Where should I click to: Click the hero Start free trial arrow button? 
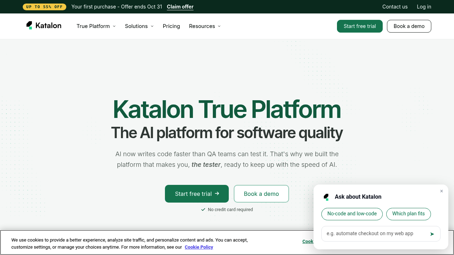point(197,194)
